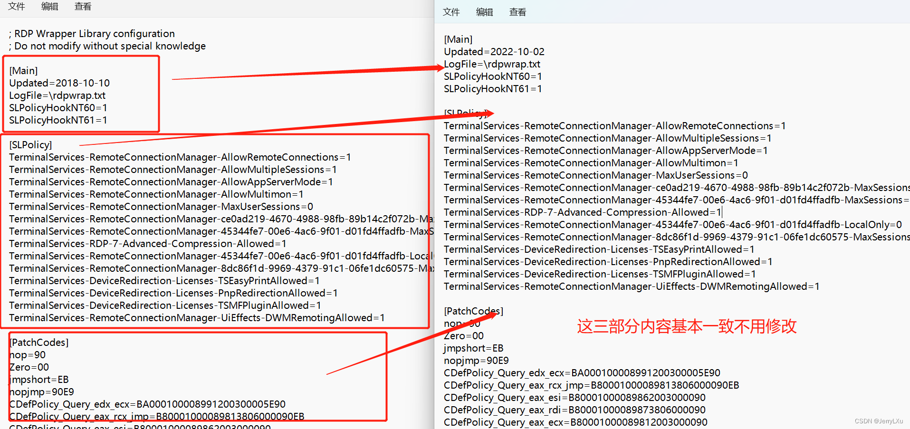Click the AllowRemoteConnections=1 line in the right window
910x429 pixels.
coord(615,126)
